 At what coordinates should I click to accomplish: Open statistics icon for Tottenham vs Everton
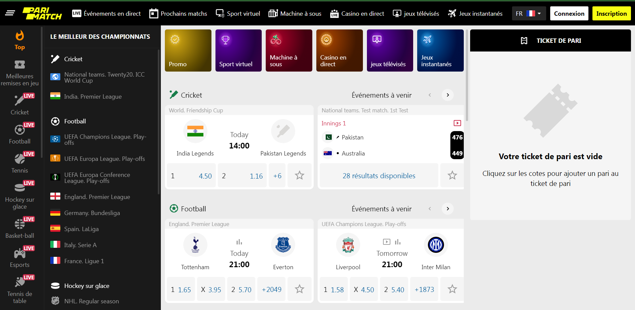(239, 242)
